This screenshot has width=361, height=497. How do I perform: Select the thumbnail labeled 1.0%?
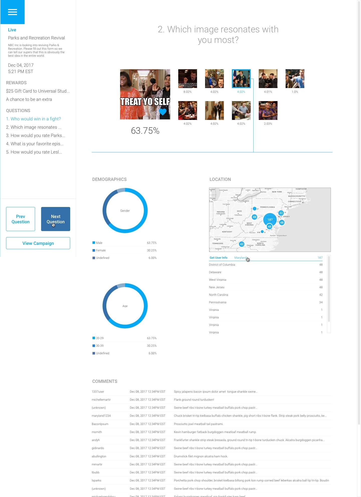[295, 79]
